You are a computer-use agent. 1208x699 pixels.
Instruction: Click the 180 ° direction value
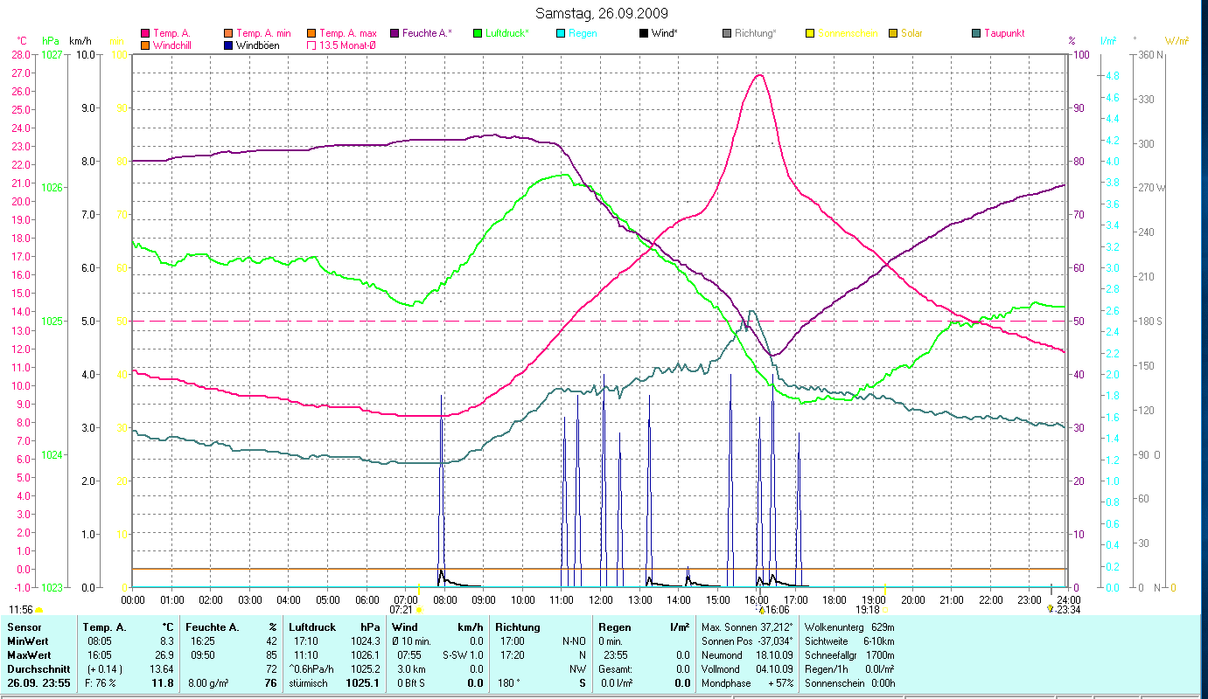coord(511,683)
